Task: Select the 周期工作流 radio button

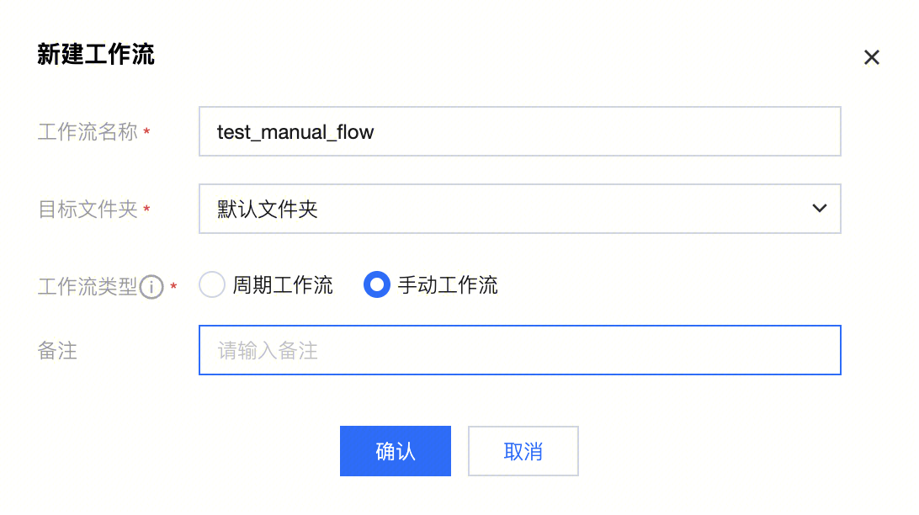Action: click(212, 285)
